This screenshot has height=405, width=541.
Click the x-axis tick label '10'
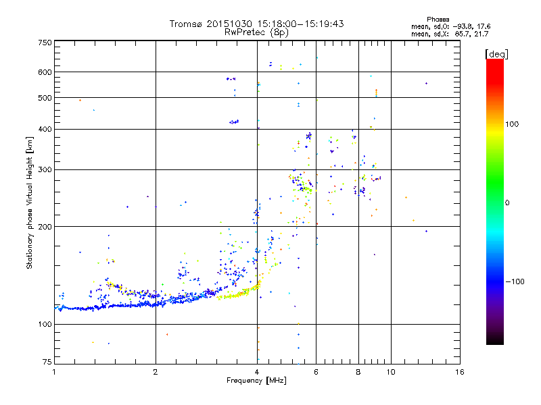[x=391, y=372]
